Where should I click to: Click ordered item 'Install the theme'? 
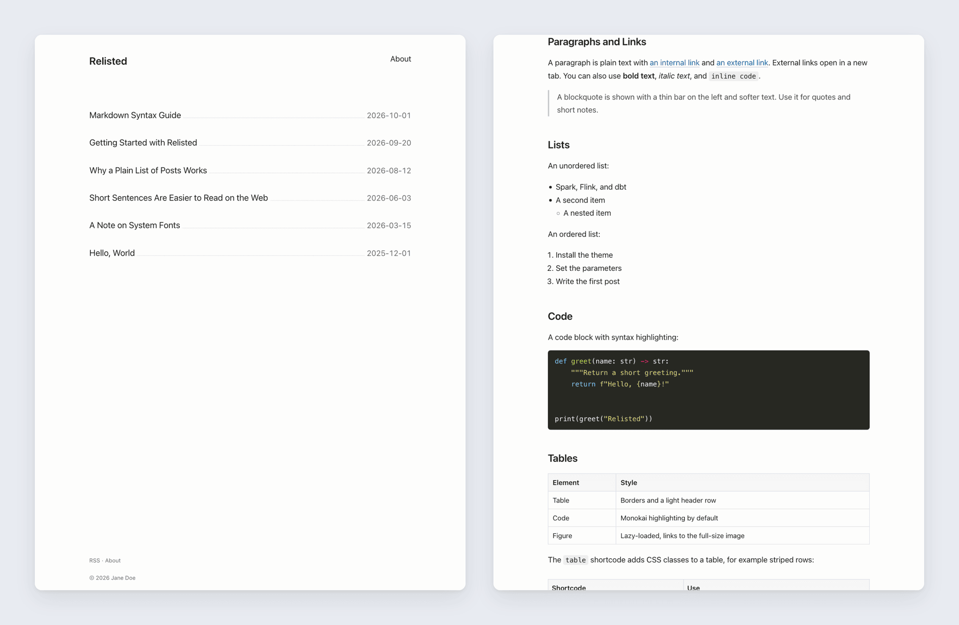click(x=584, y=255)
